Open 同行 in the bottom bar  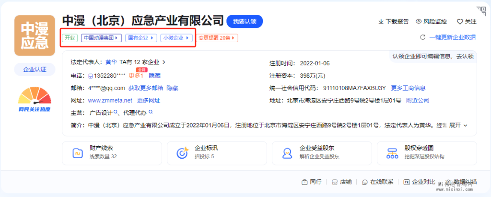click(312, 182)
